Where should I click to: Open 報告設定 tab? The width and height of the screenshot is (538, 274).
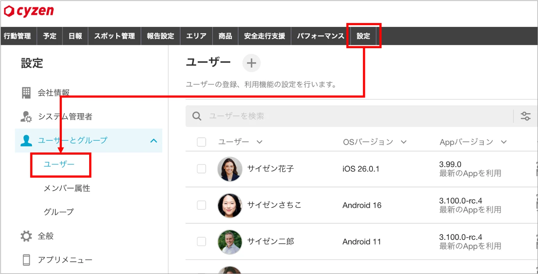pos(160,36)
